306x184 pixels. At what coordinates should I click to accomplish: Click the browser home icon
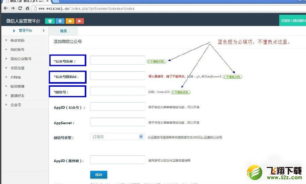tap(27, 8)
